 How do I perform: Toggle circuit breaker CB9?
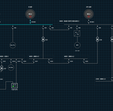click(x=97, y=28)
